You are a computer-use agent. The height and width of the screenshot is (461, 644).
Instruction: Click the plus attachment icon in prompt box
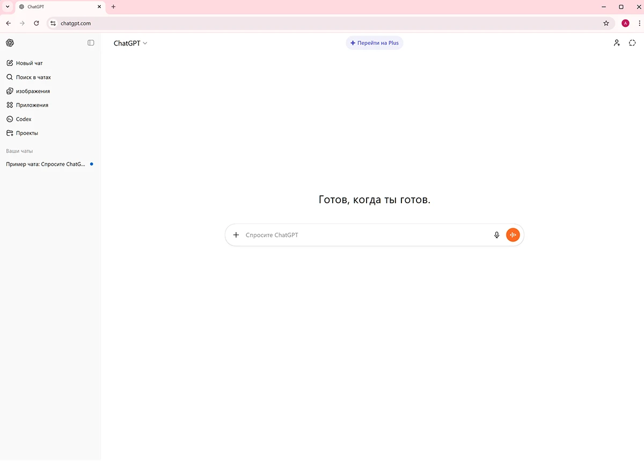click(x=236, y=235)
